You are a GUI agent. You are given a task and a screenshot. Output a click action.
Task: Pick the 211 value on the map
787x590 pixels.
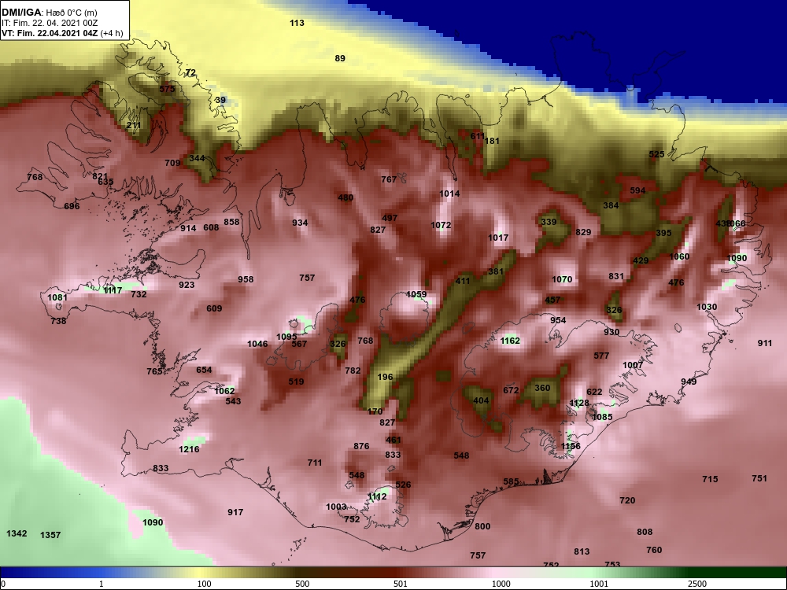(134, 125)
